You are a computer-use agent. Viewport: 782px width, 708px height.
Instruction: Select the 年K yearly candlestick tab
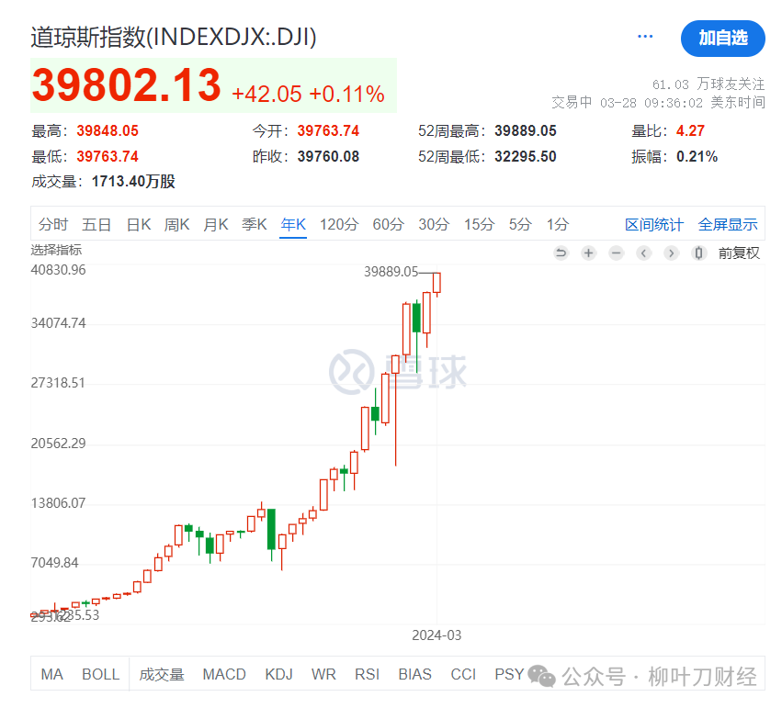pos(293,225)
